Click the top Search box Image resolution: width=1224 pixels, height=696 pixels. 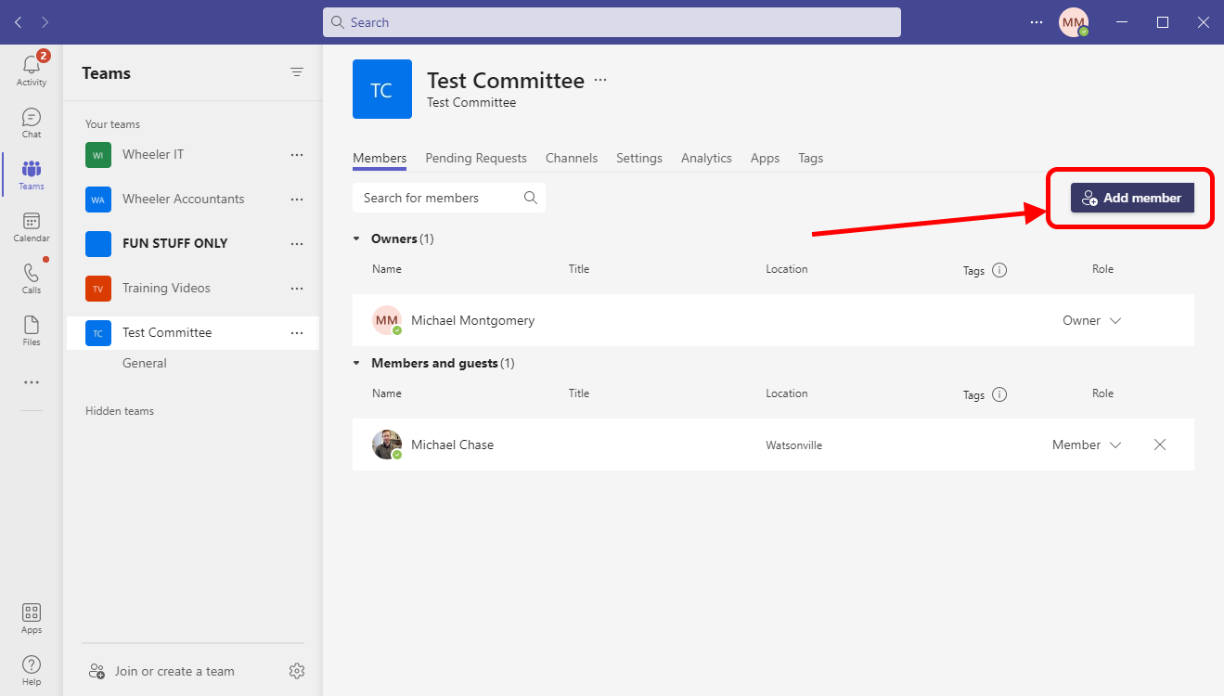(x=612, y=22)
